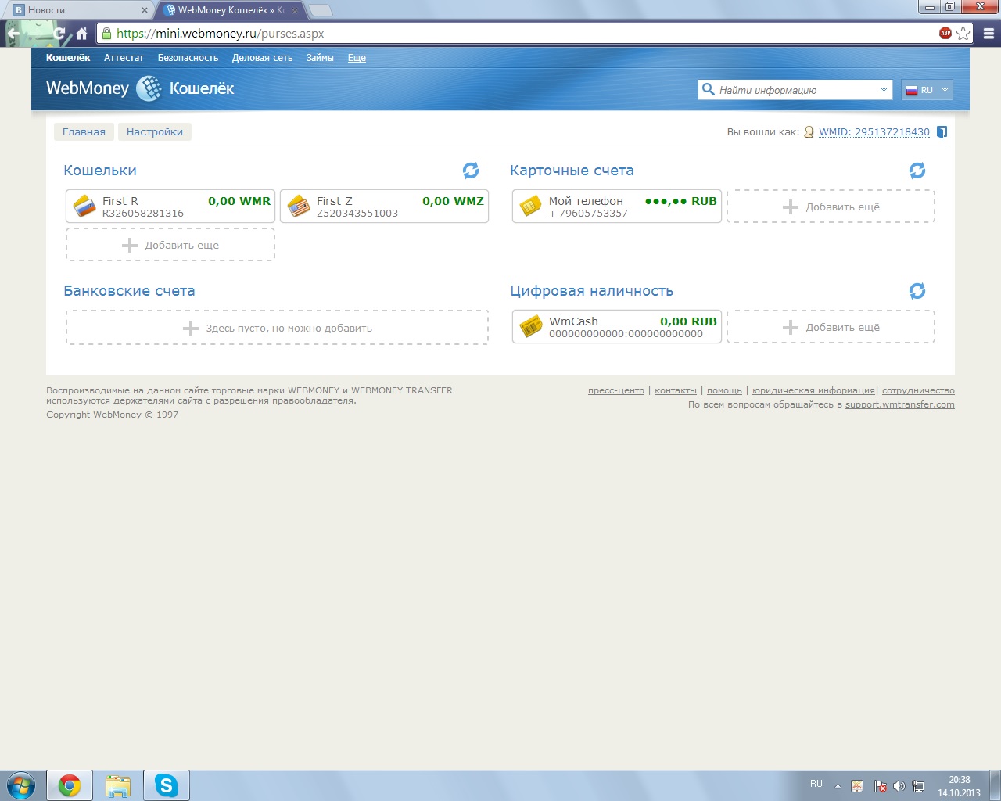This screenshot has height=801, width=1001.
Task: Click the WebMoney Кошелёк logo
Action: pos(140,88)
